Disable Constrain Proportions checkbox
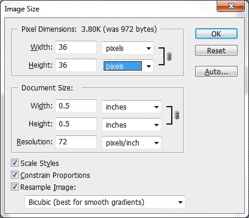Image resolution: width=249 pixels, height=218 pixels. coord(14,175)
